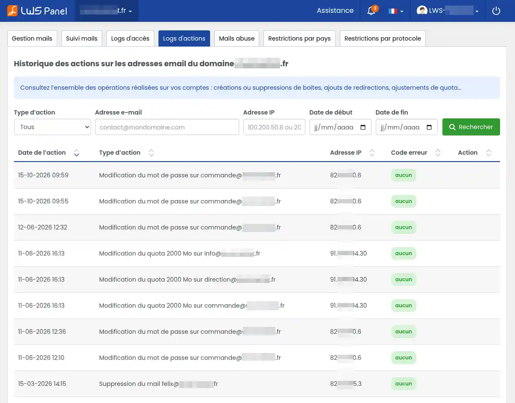515x403 pixels.
Task: Click Suppression du mail felix@ entry
Action: tap(158, 384)
